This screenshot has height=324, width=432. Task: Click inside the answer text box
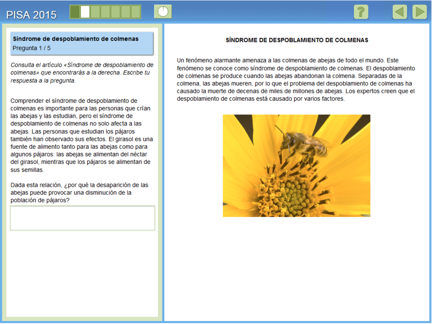tap(82, 218)
